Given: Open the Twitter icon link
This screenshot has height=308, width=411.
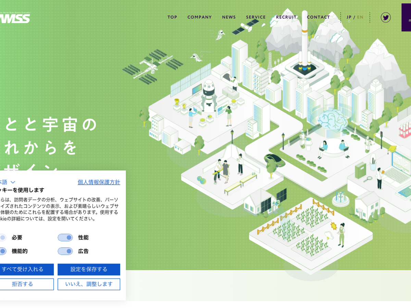Looking at the screenshot, I should click(x=386, y=17).
